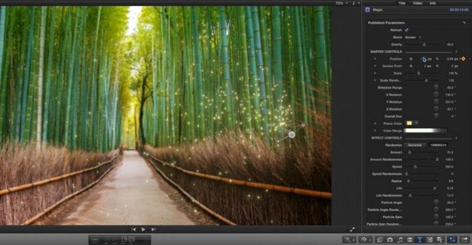Open the Titles browser T icon
This screenshot has height=245, width=472.
click(x=420, y=239)
